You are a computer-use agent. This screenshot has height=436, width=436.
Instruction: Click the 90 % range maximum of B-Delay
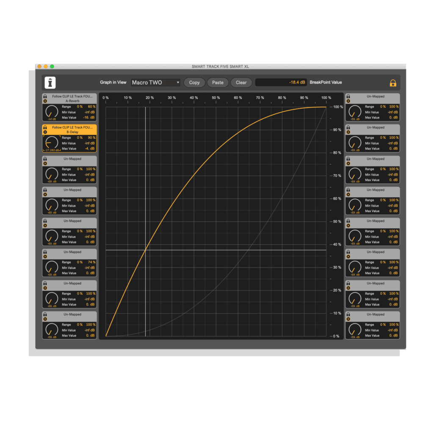[92, 138]
